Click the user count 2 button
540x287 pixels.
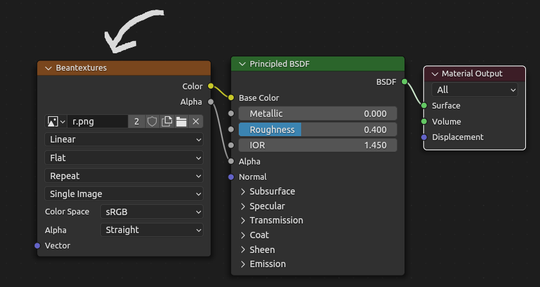coord(137,121)
